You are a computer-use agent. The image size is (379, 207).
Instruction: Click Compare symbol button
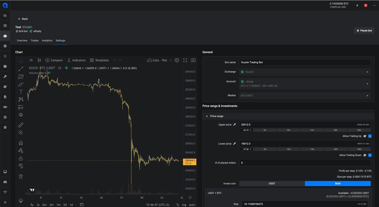(54, 60)
